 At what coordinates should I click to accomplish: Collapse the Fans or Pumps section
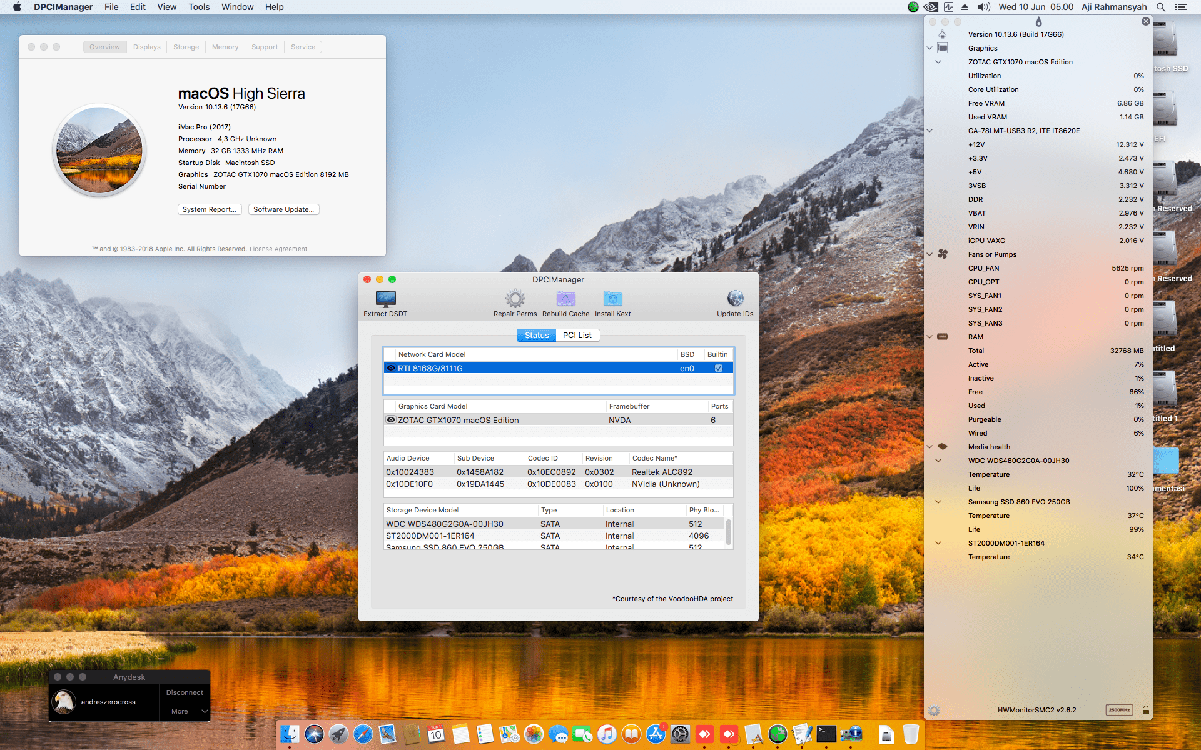point(930,254)
